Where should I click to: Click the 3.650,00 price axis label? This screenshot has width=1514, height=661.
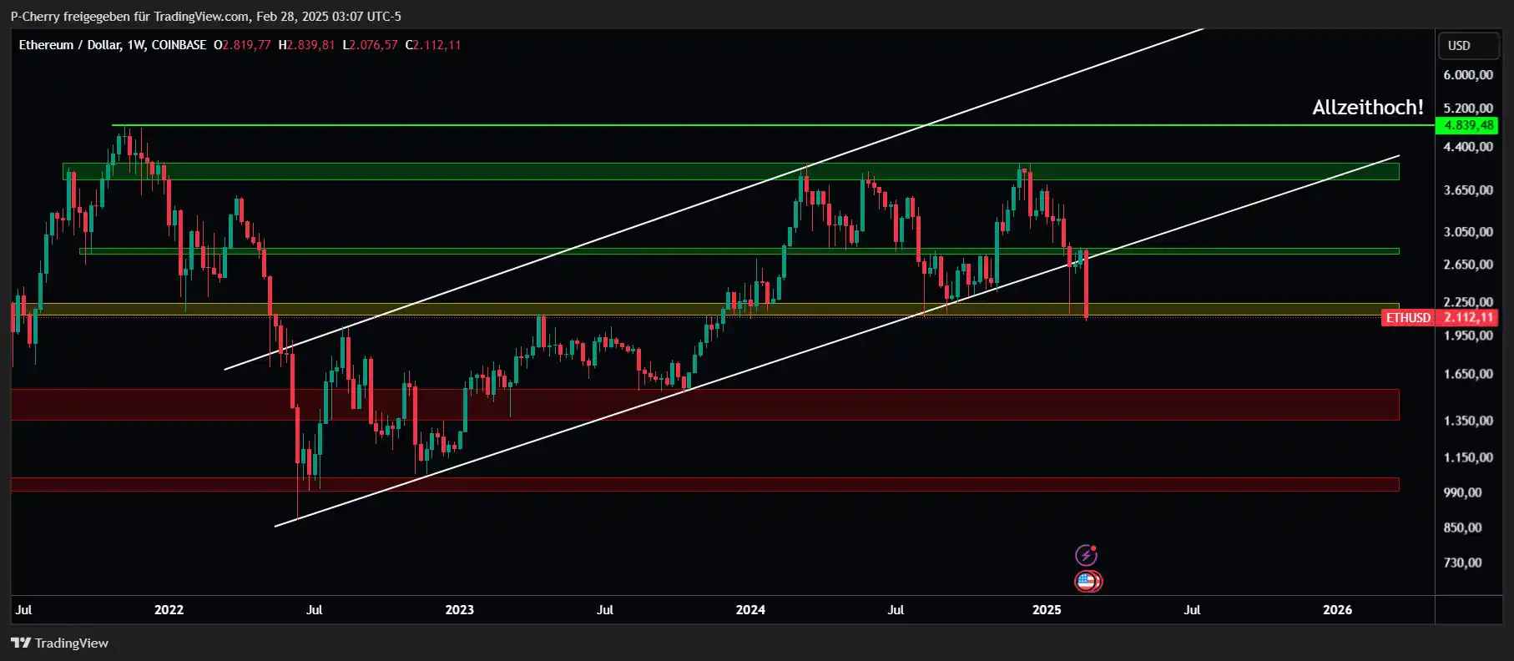pos(1468,190)
